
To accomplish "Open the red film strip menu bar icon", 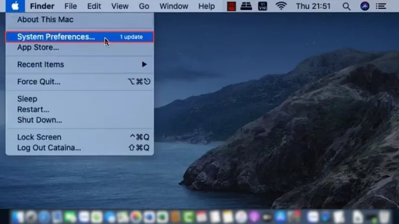I will pos(231,6).
